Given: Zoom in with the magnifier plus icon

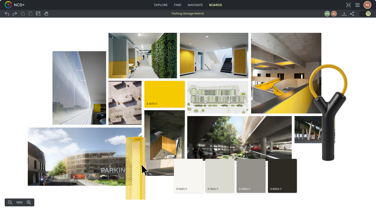Looking at the screenshot, I should tap(29, 202).
